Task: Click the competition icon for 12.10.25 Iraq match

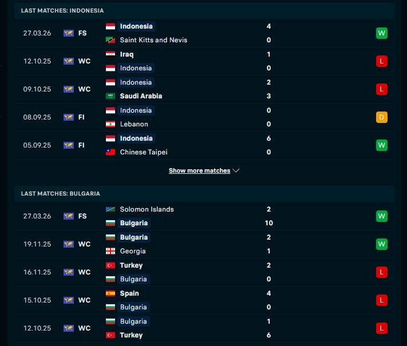Action: coord(69,61)
